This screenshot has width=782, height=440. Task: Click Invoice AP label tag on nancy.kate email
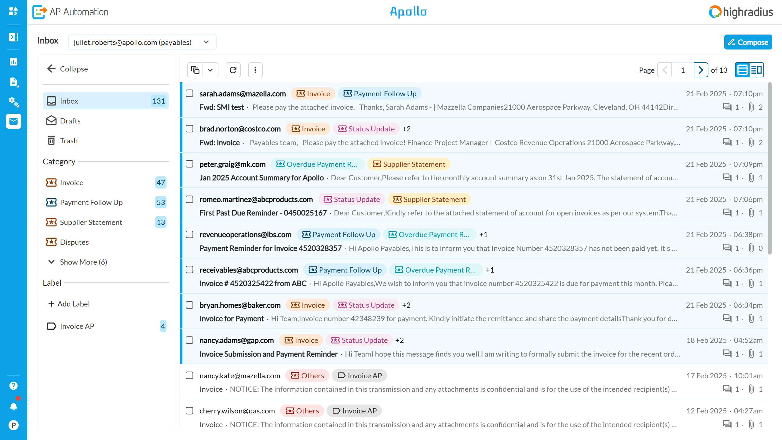[360, 376]
